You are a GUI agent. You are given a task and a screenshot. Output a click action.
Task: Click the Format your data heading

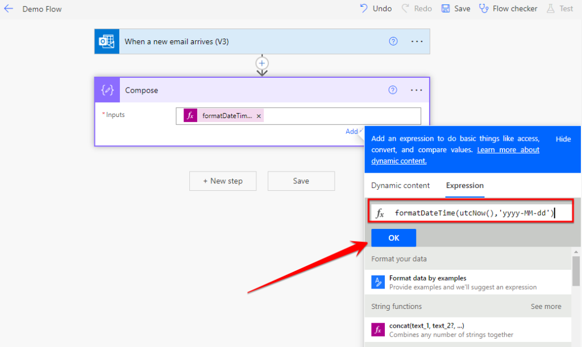398,259
